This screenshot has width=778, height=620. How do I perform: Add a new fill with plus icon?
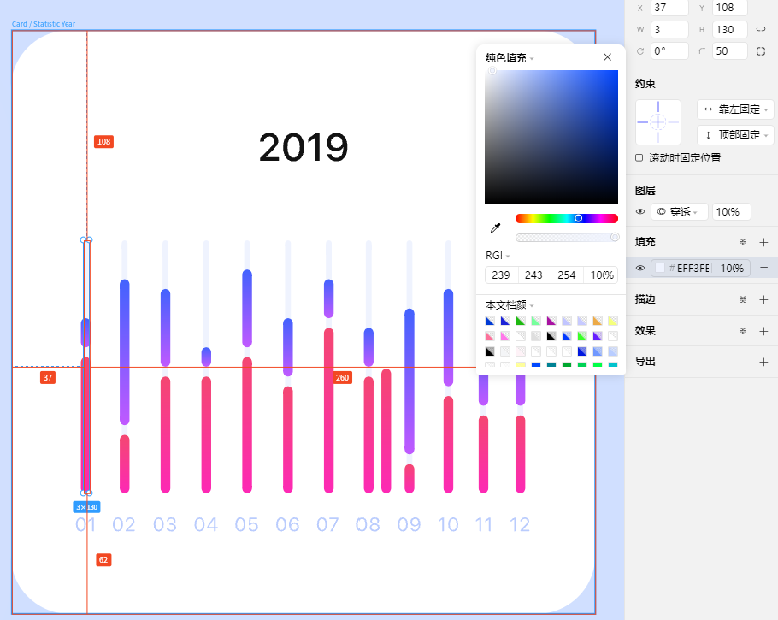(763, 242)
